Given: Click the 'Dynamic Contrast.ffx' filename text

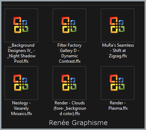Looking at the screenshot, I should point(70,59).
